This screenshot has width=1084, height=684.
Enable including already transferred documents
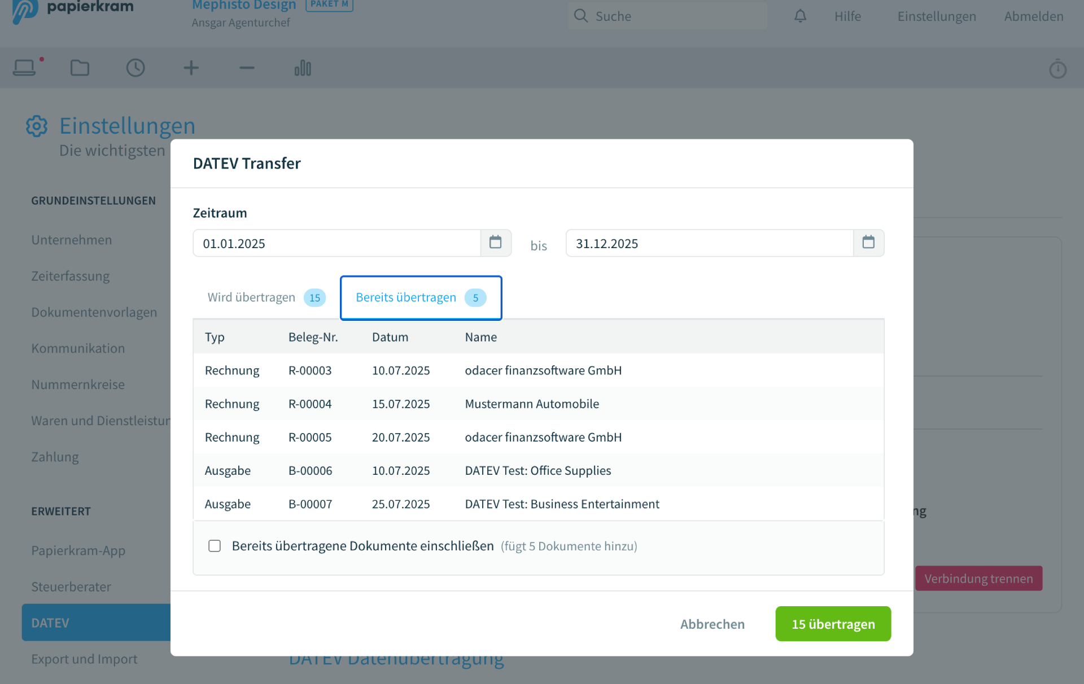[x=215, y=546]
